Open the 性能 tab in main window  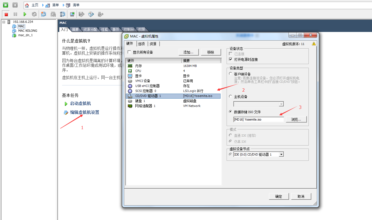coord(104,29)
